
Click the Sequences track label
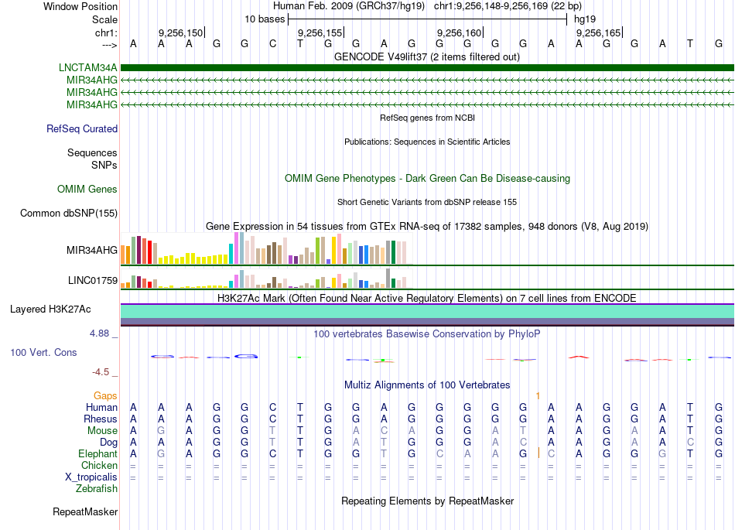tap(92, 152)
